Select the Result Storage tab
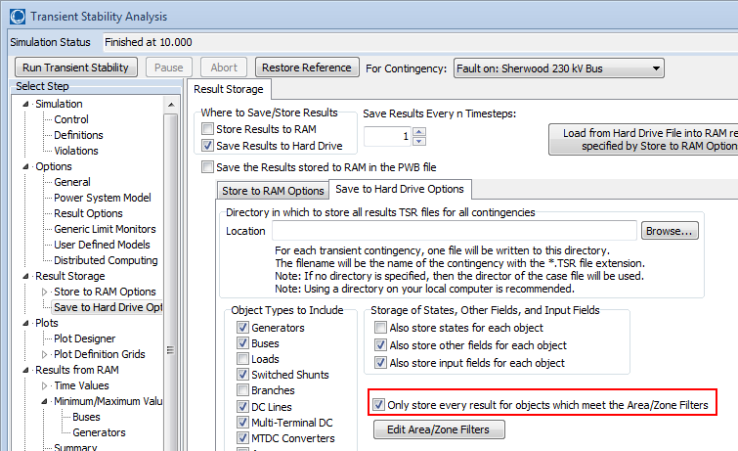738x451 pixels. coord(229,89)
